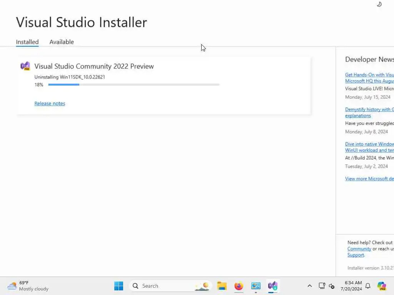The image size is (394, 295).
Task: Switch to the Available tab
Action: point(62,42)
